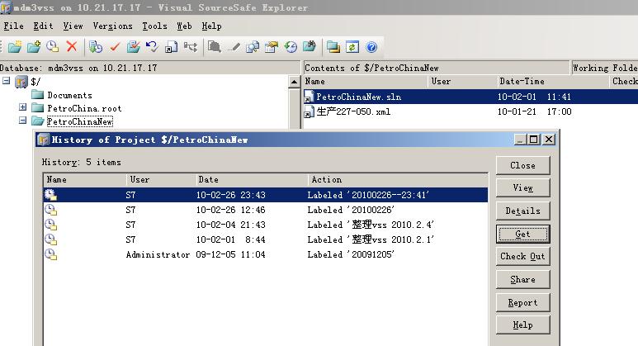This screenshot has height=346, width=638.
Task: Click the Refresh File List icon
Action: (x=352, y=47)
